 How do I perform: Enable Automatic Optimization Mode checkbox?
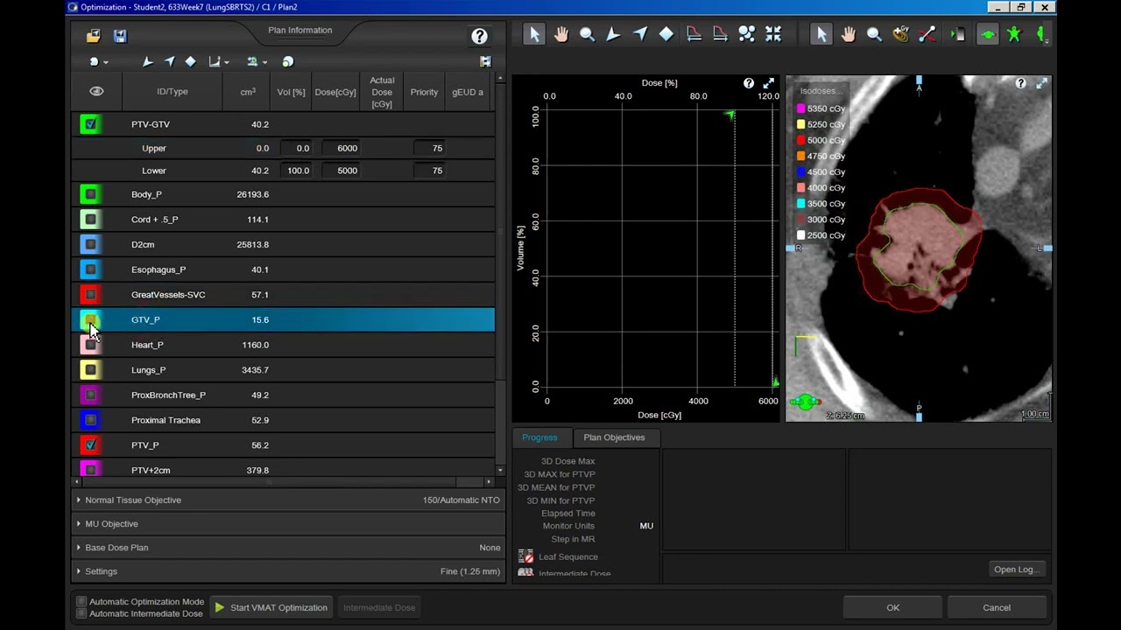81,602
